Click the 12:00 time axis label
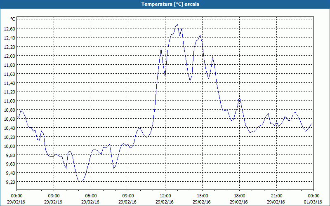 pyautogui.click(x=165, y=196)
